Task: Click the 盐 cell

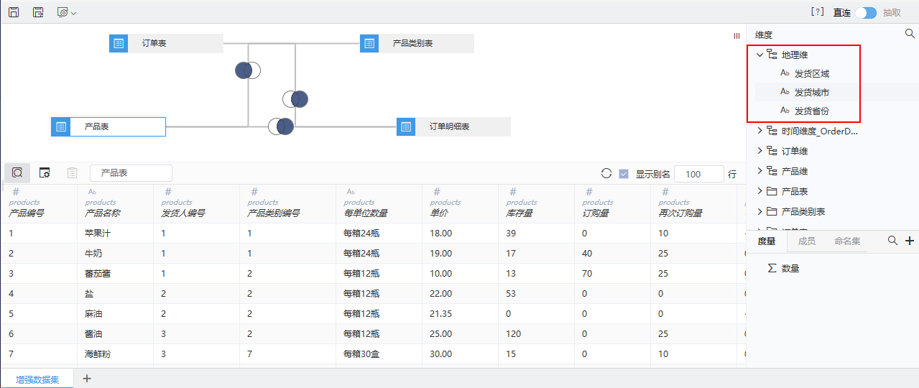Action: pos(89,294)
